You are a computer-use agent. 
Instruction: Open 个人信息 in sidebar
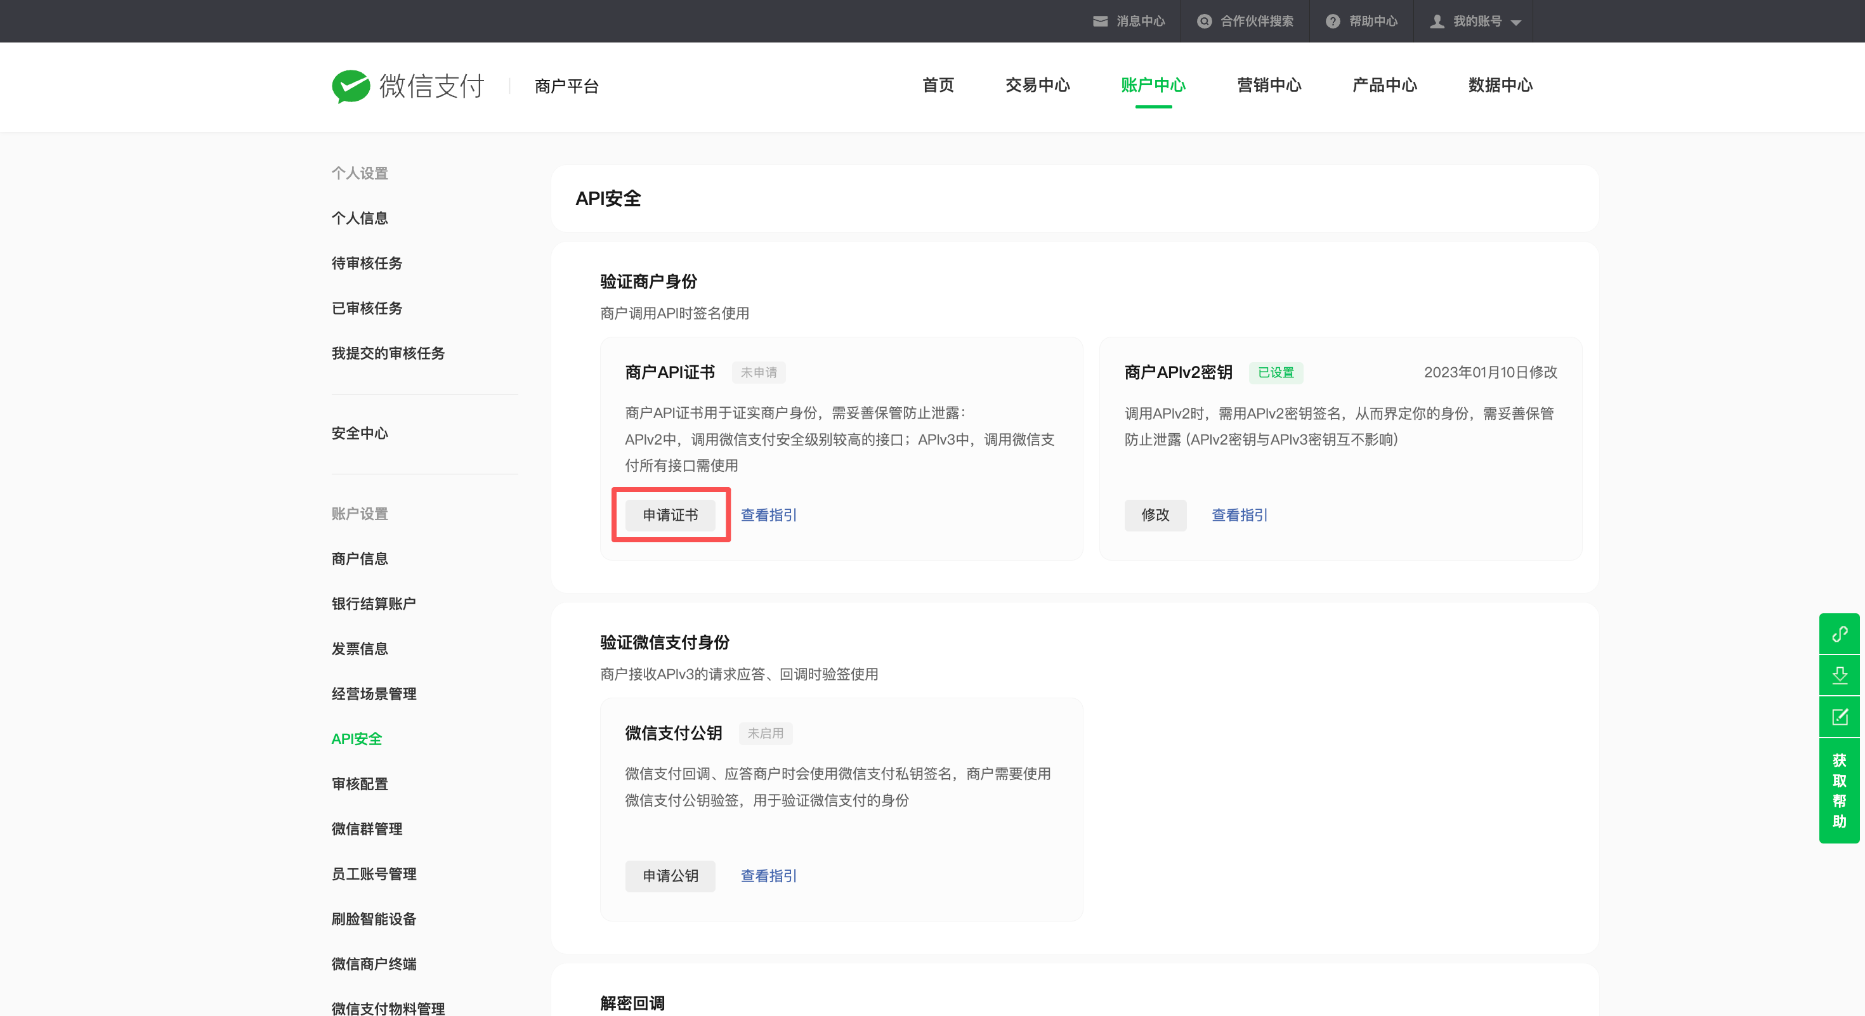point(360,218)
